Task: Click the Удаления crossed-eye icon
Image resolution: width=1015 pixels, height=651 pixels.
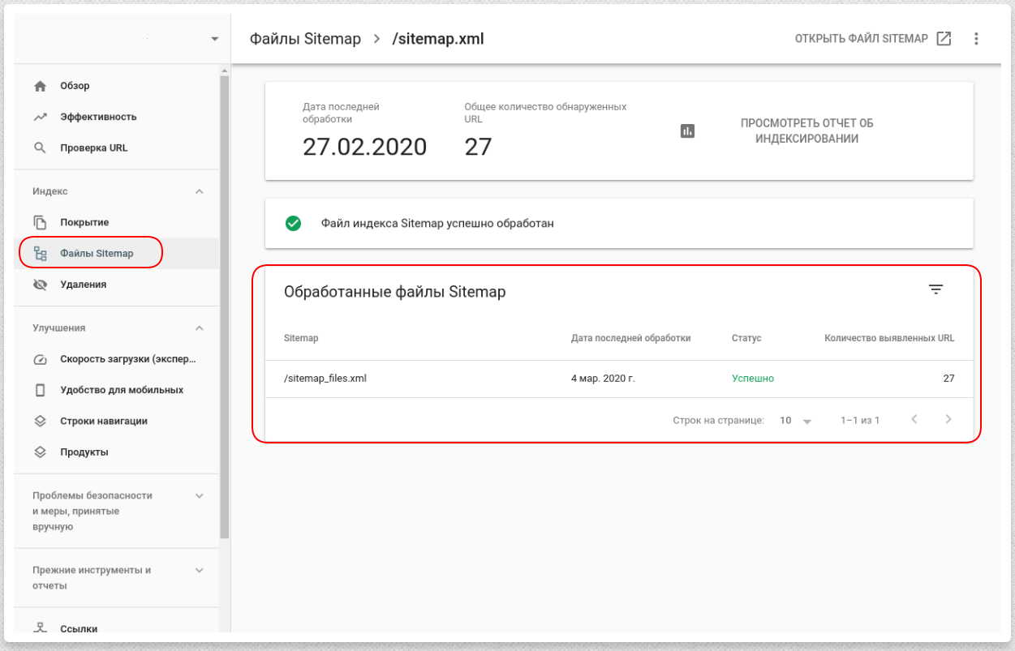Action: tap(38, 285)
